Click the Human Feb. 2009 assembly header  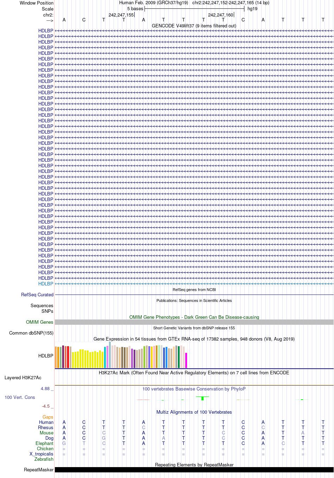pyautogui.click(x=154, y=2)
